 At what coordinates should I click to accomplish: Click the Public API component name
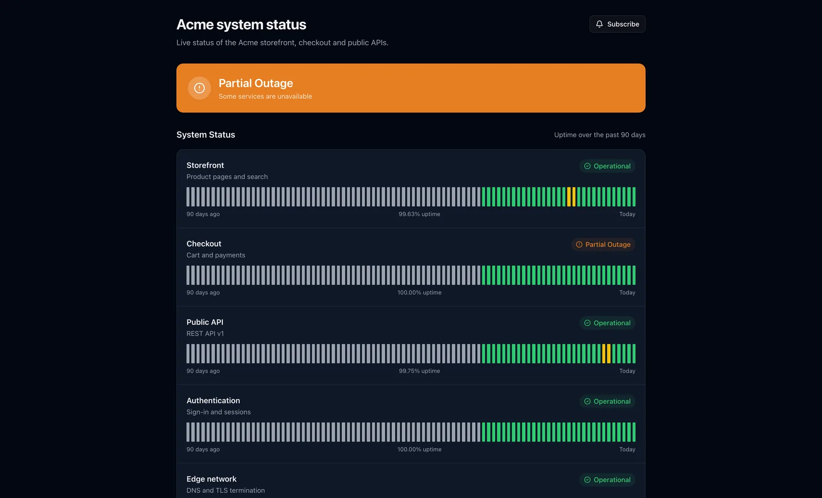205,322
